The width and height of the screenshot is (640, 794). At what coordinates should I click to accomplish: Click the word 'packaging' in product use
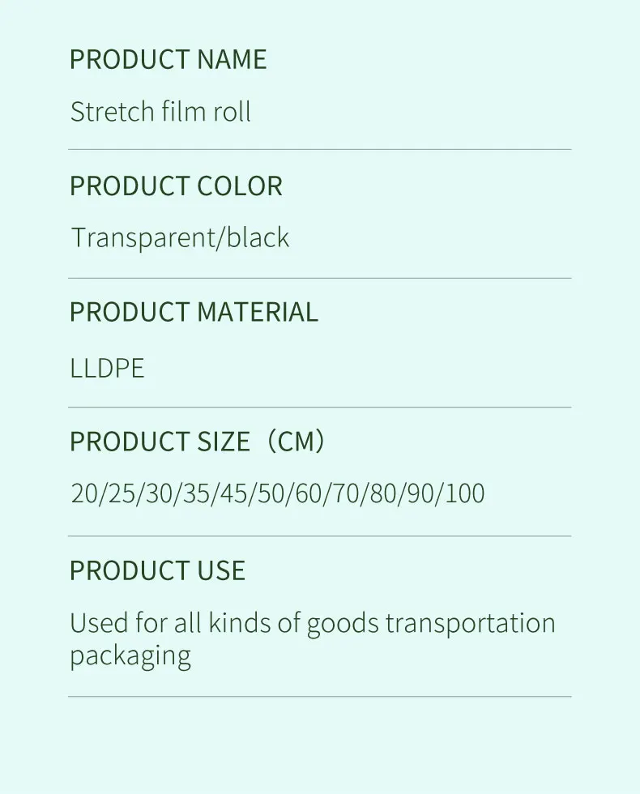coord(130,655)
